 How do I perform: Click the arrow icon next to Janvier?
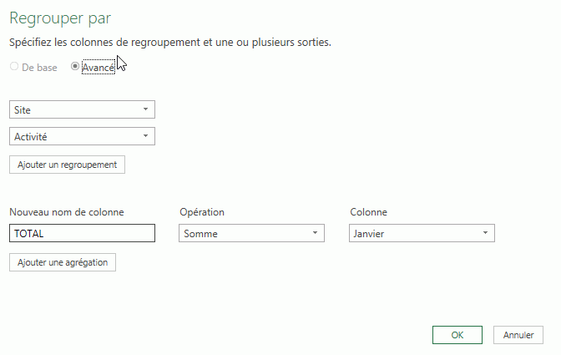coord(485,234)
